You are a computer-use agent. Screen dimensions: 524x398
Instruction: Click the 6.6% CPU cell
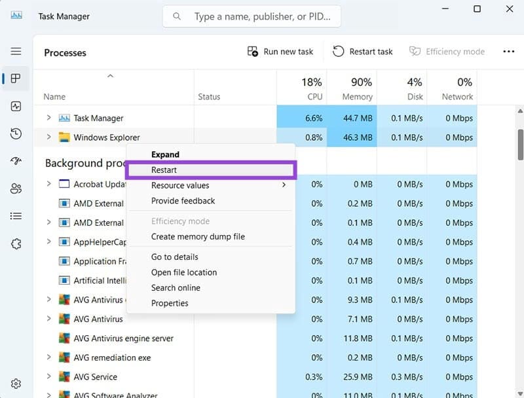pyautogui.click(x=302, y=118)
